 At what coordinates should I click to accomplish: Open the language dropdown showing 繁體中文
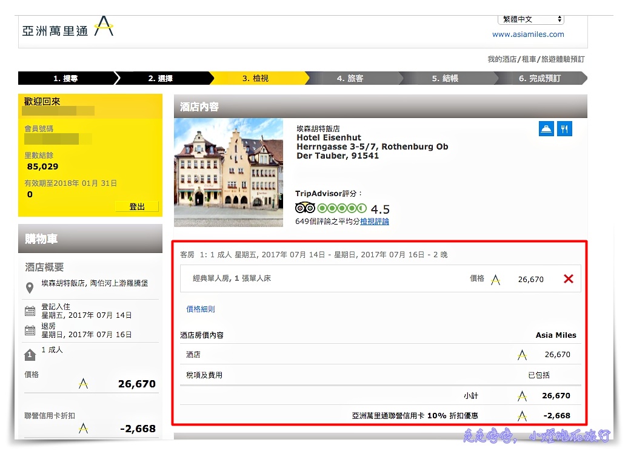(531, 19)
